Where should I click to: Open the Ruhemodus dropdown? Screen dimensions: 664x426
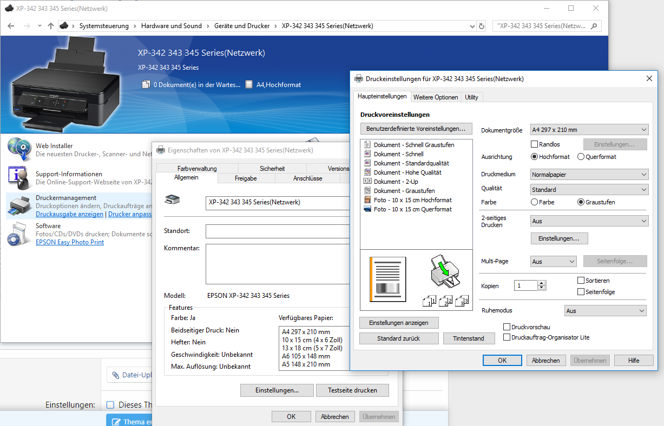click(x=605, y=311)
